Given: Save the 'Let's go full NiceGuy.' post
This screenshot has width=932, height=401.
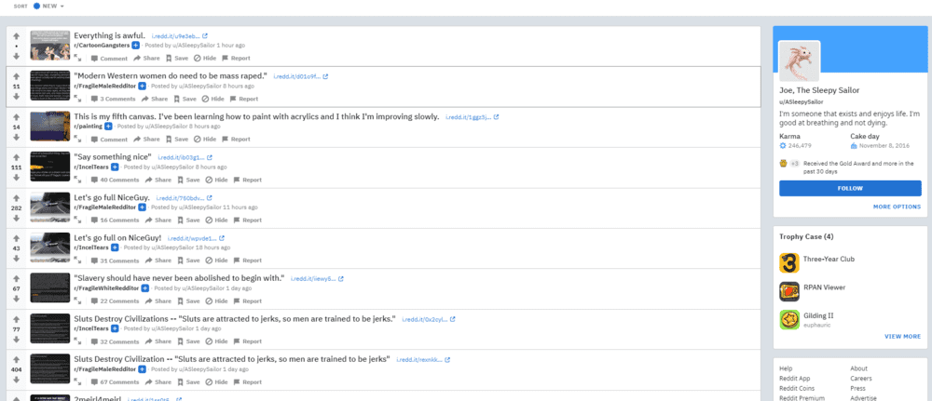Looking at the screenshot, I should click(188, 221).
